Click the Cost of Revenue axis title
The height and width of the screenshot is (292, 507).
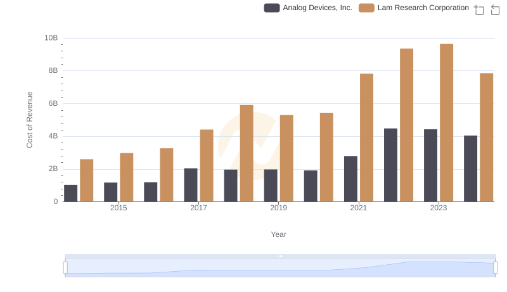point(29,120)
